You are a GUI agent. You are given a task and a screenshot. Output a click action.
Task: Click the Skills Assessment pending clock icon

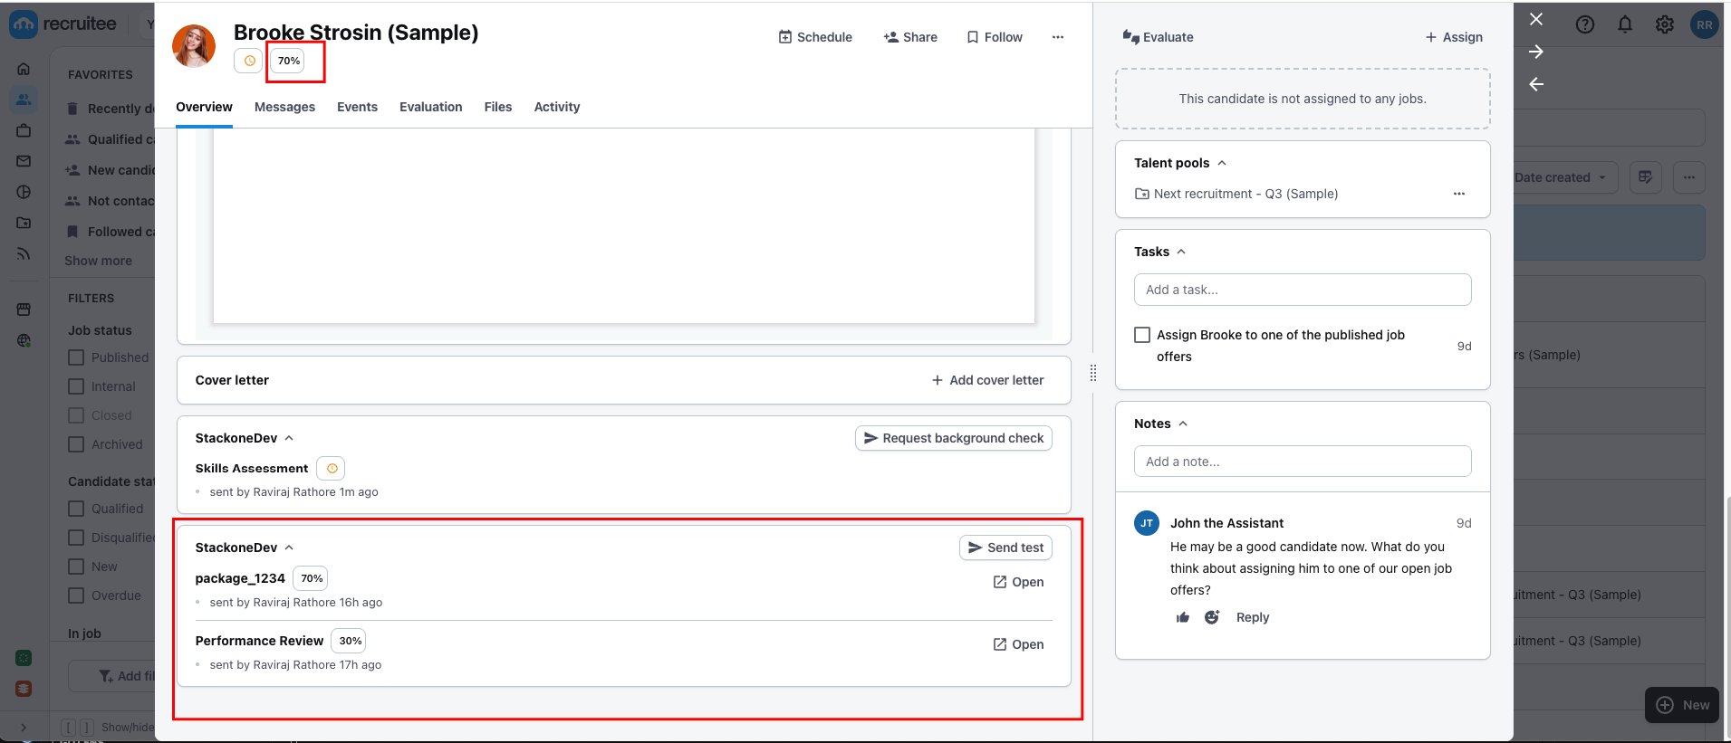(332, 468)
